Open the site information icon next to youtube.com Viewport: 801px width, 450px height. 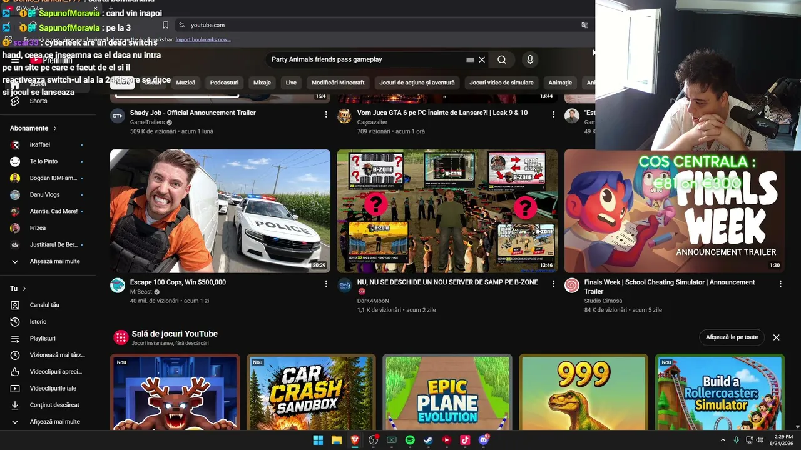click(181, 25)
